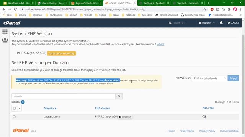Open the footer Trademarks link
Viewport: 245px width, 137px height.
click(x=187, y=131)
